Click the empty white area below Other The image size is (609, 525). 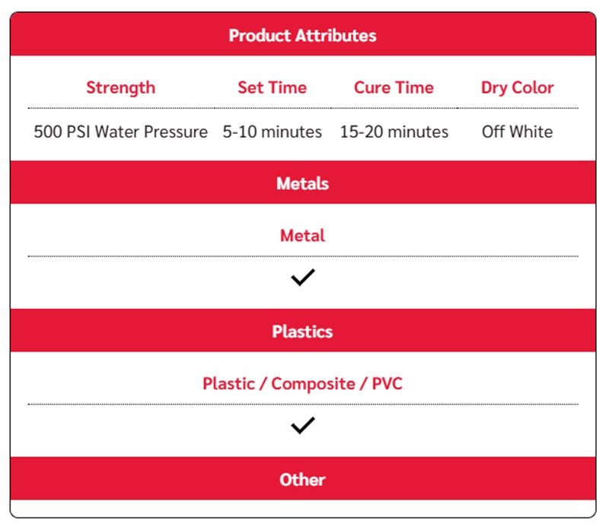[303, 508]
